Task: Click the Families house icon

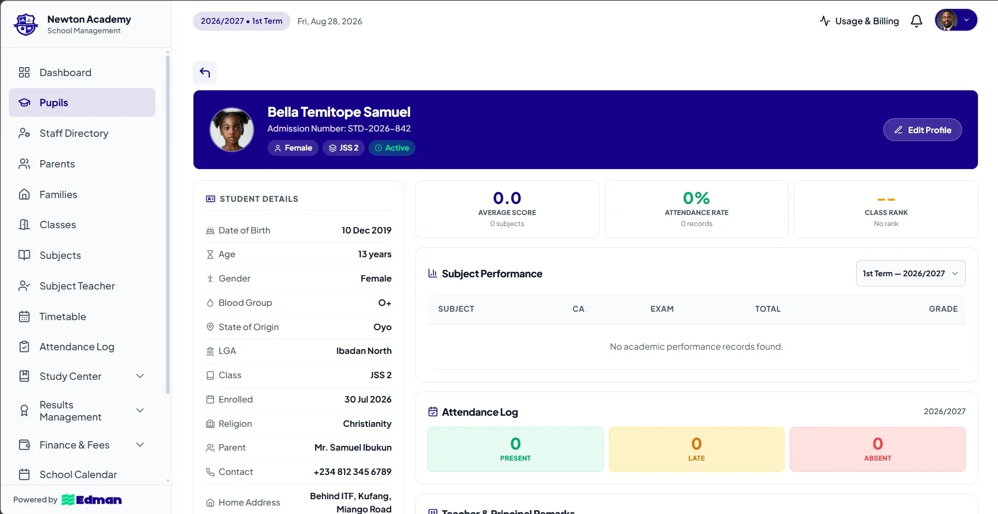Action: 24,194
